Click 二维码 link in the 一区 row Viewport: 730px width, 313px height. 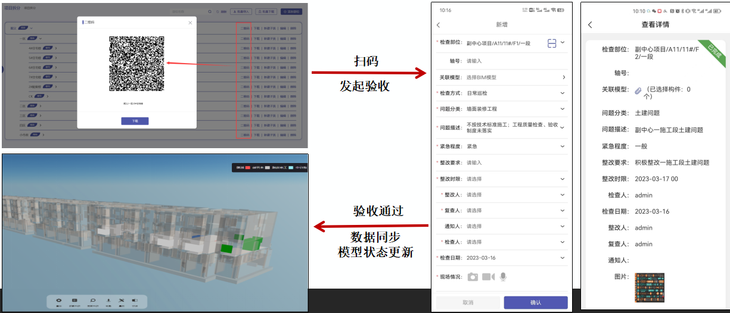[244, 39]
